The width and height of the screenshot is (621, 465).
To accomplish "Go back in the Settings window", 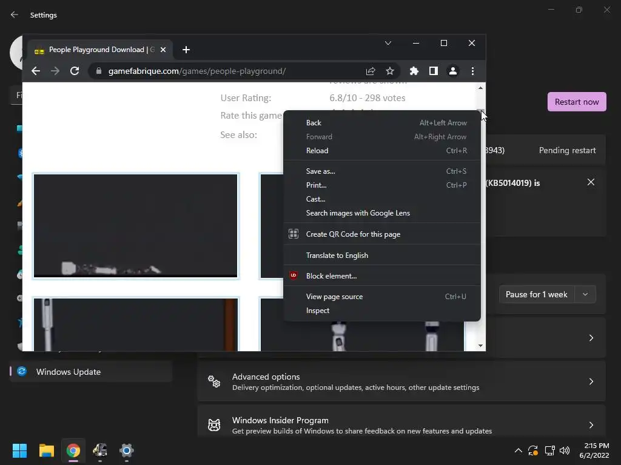I will coord(15,15).
